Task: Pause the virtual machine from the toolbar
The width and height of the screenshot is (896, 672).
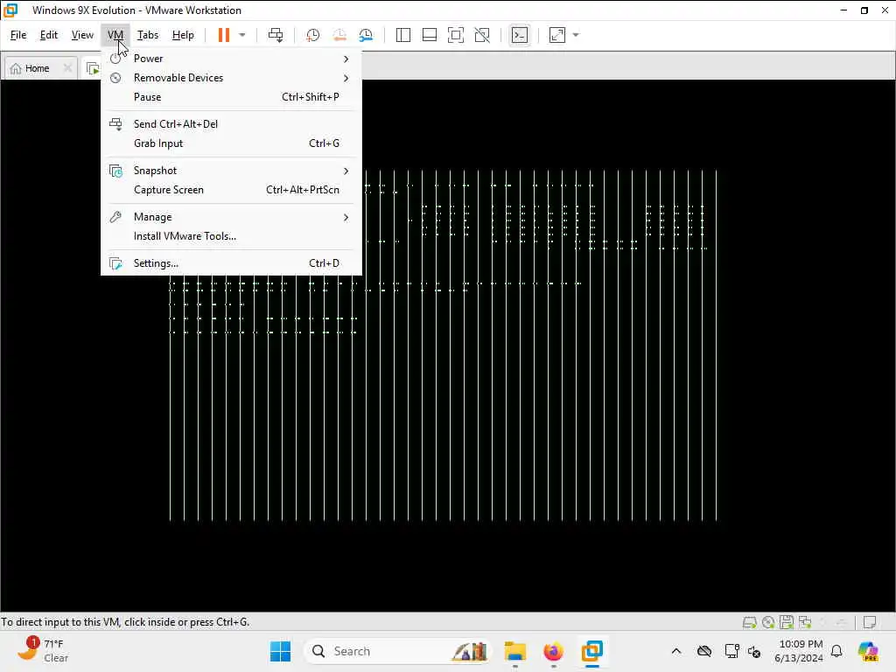Action: pos(223,35)
